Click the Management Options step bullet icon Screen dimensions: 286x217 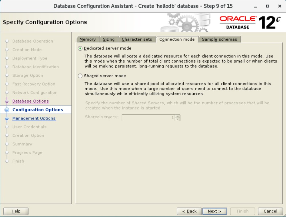pyautogui.click(x=7, y=119)
